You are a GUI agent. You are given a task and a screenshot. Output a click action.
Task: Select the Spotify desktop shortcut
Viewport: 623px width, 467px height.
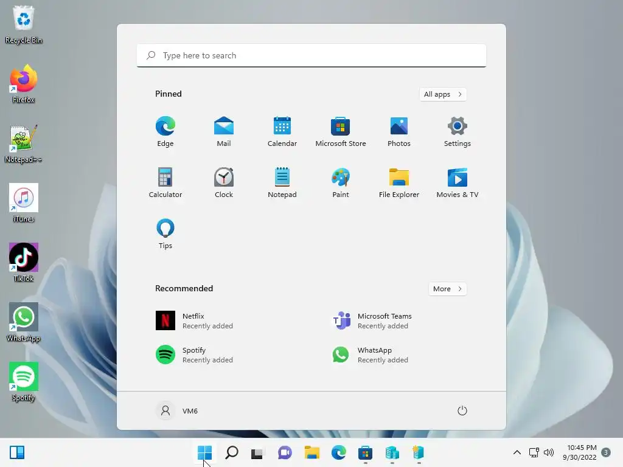point(24,382)
